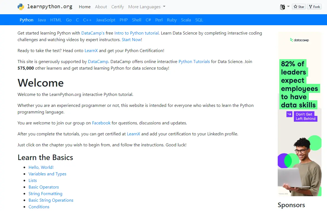Expand the translation dropdown caret
Viewport: 327px width, 211px height.
click(288, 7)
